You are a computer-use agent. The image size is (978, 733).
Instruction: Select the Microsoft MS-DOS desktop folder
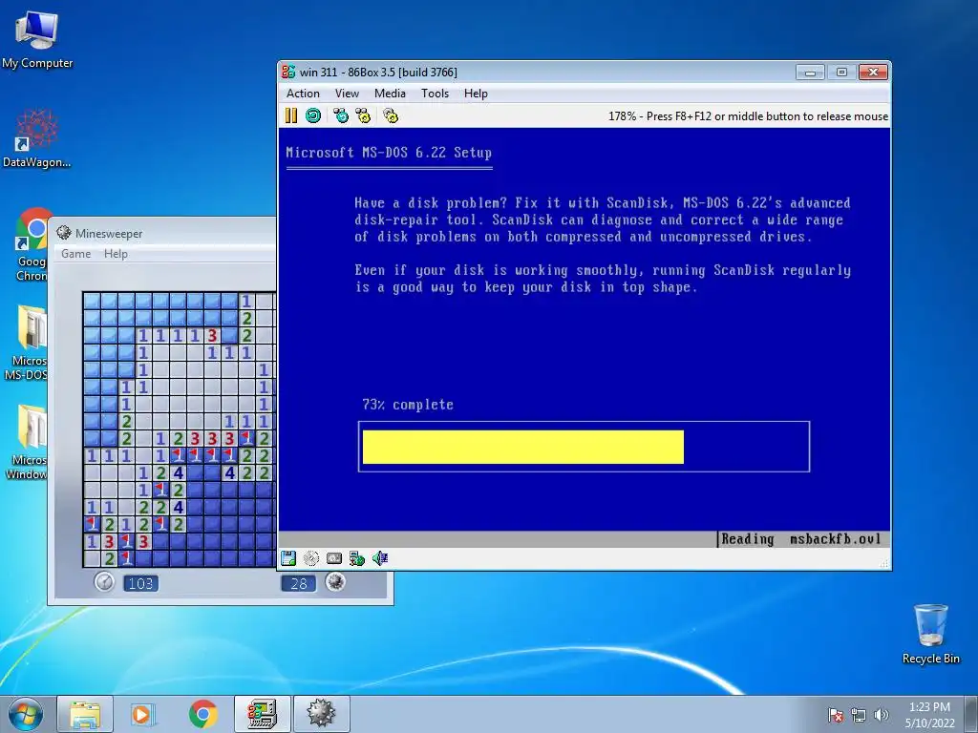pos(26,343)
